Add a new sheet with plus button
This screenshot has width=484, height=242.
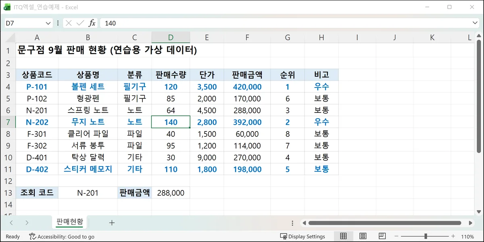112,222
